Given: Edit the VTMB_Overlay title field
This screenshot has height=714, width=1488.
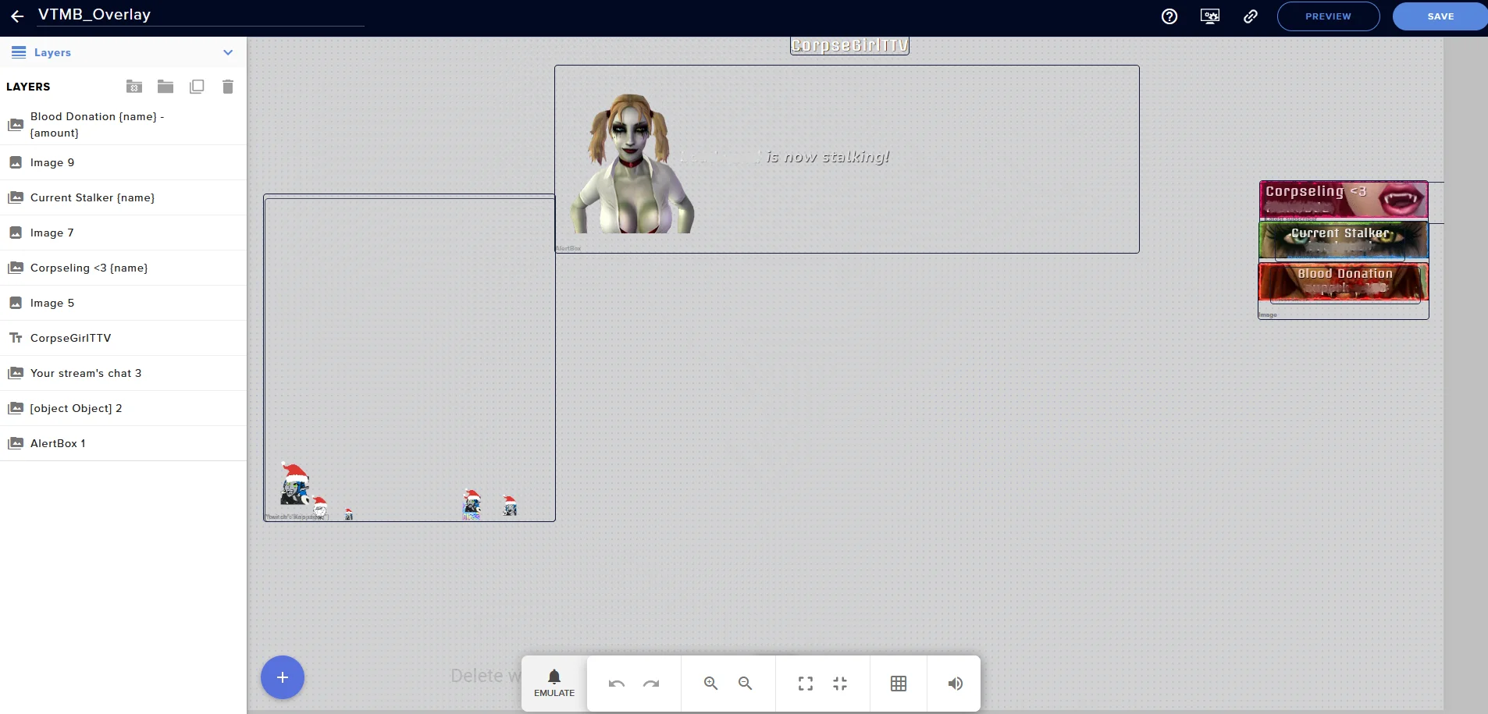Looking at the screenshot, I should (201, 15).
